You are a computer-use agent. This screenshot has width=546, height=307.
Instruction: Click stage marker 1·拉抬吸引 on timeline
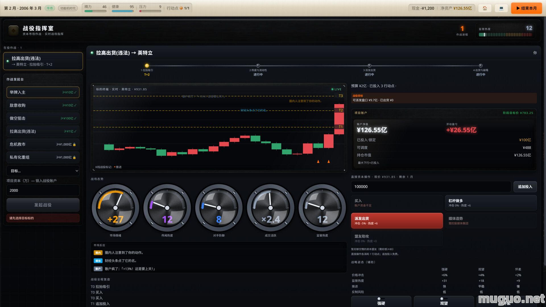tap(147, 66)
